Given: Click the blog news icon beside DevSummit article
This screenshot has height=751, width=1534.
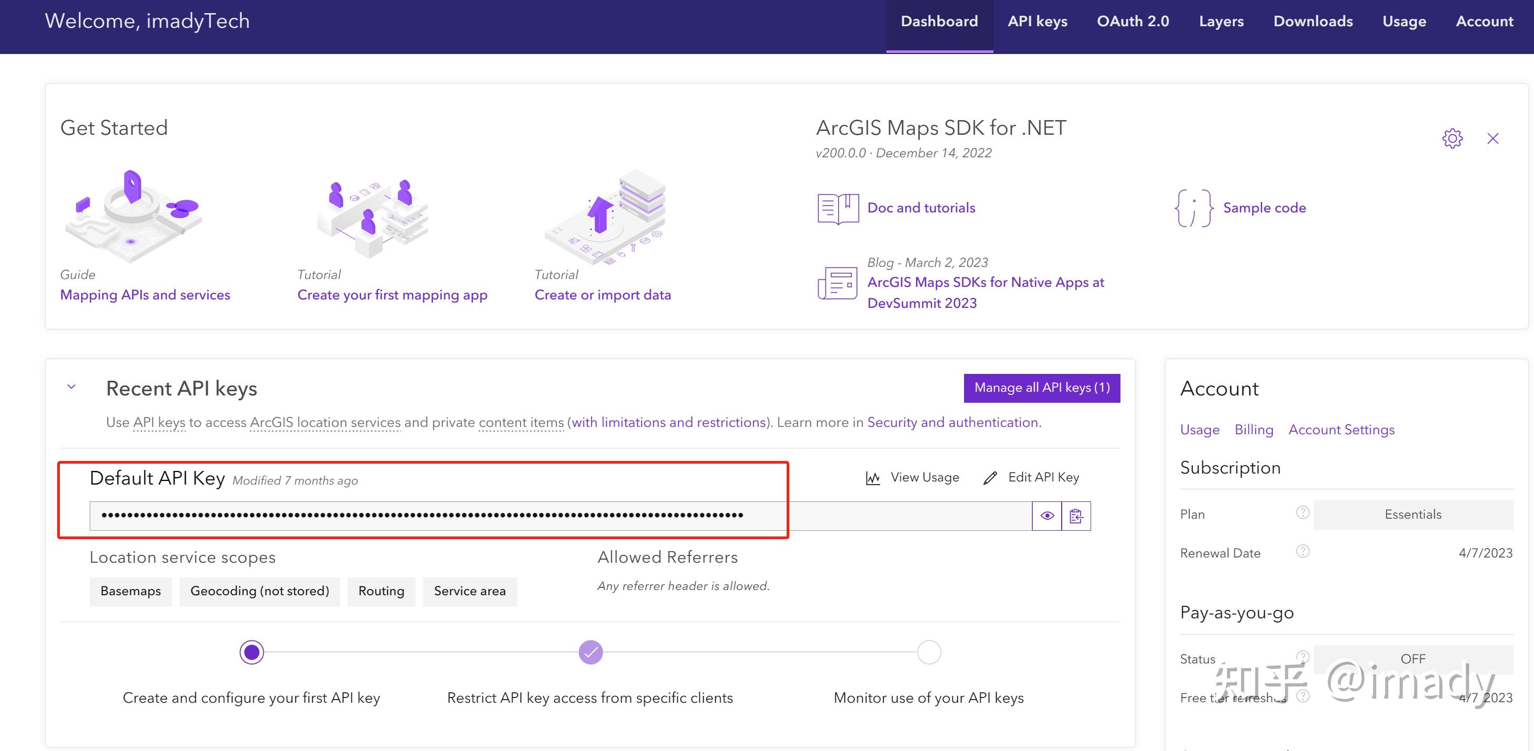Looking at the screenshot, I should tap(837, 283).
